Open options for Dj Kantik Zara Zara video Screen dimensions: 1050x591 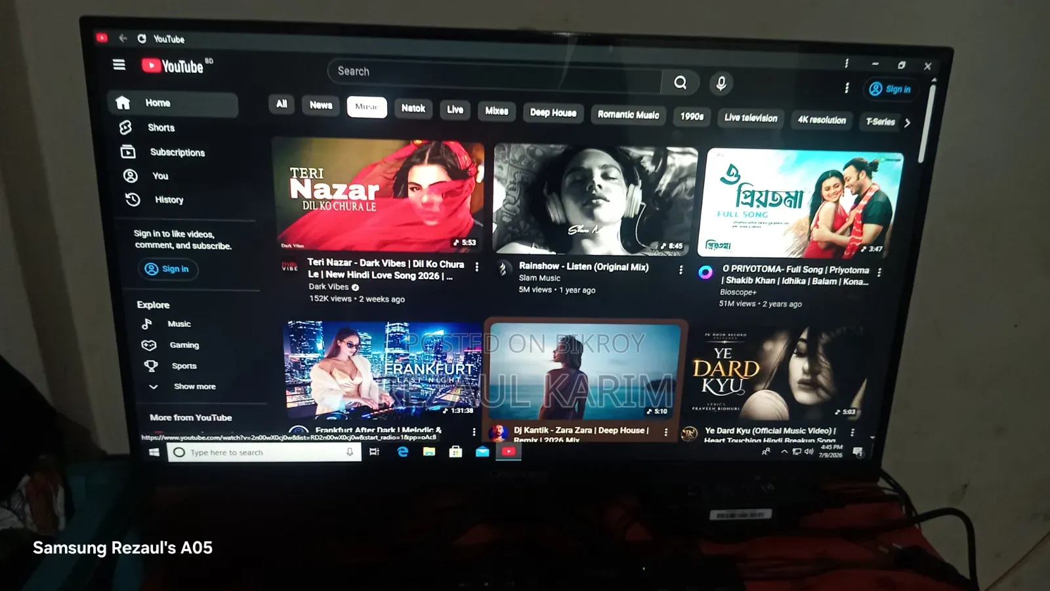click(665, 432)
